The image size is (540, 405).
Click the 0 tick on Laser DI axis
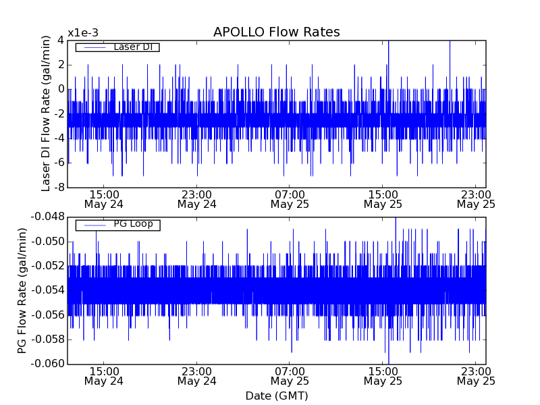(x=61, y=89)
